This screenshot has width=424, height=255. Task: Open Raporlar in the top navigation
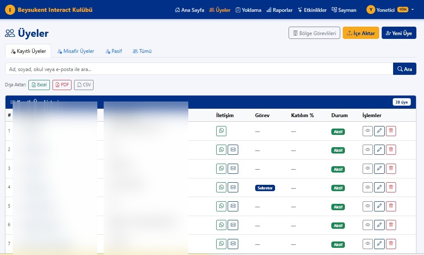(x=279, y=10)
